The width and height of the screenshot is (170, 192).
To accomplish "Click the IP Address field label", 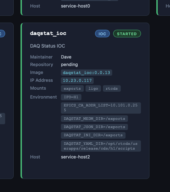I will point(41,80).
